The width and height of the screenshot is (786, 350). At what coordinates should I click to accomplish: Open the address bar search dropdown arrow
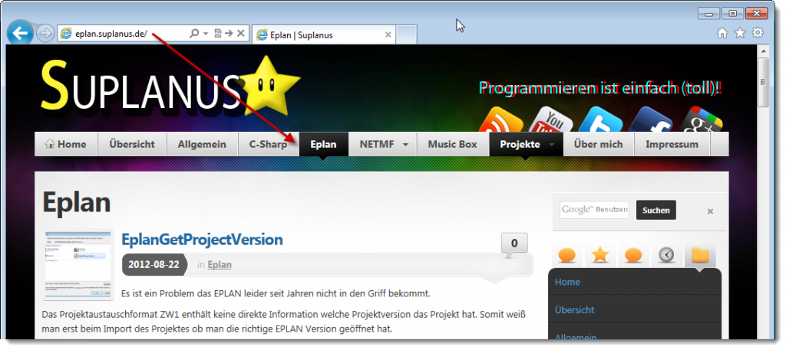tap(206, 34)
